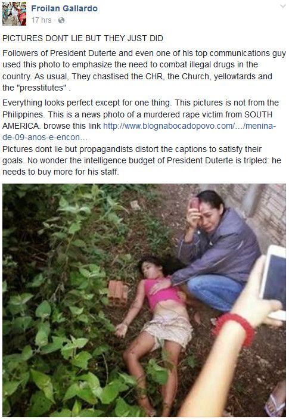Click the link continuation de-09-anos-e-encon…

[45, 137]
